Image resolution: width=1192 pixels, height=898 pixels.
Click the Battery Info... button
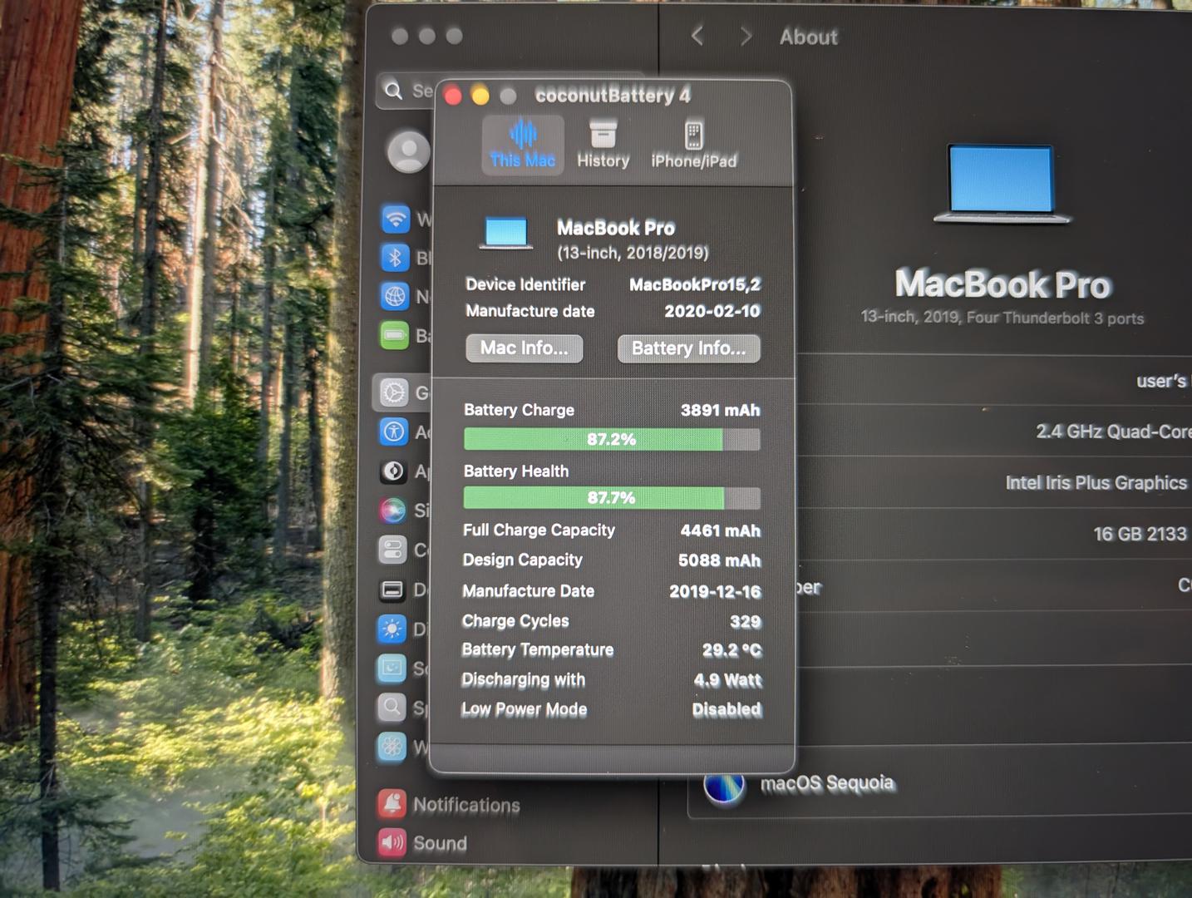[x=689, y=349]
